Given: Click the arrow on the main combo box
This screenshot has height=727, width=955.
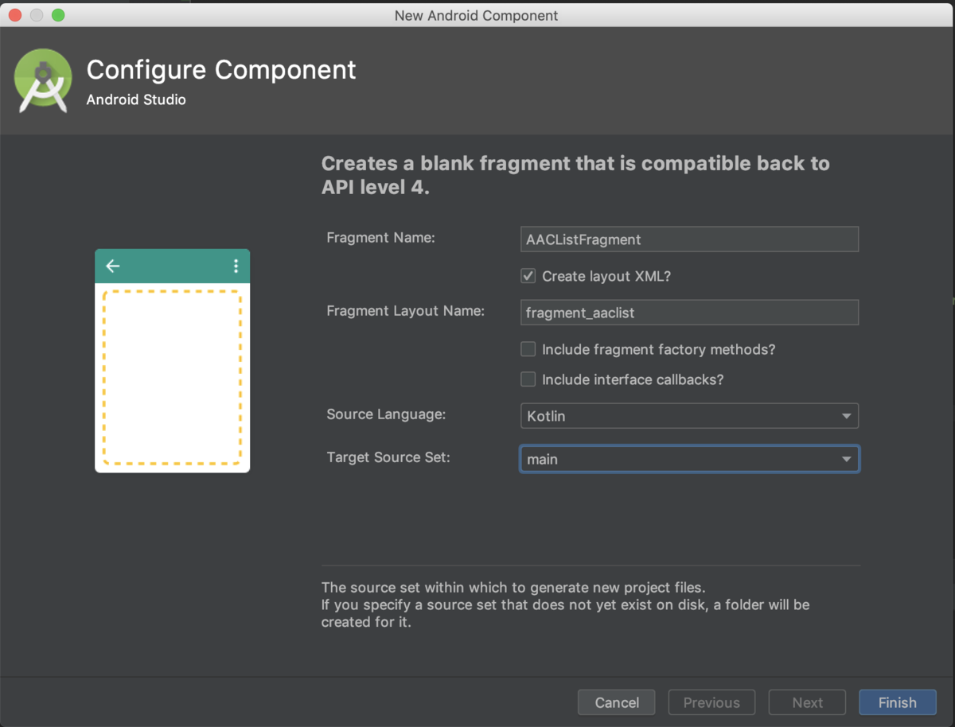Looking at the screenshot, I should [x=846, y=459].
